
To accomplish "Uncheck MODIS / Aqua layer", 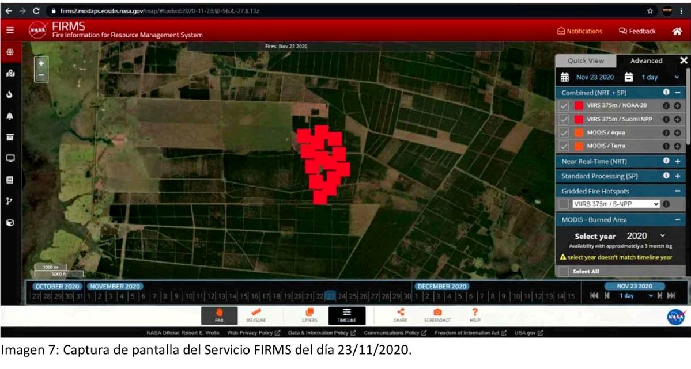I will click(564, 132).
